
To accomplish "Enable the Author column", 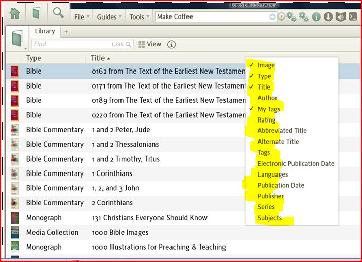I will [x=267, y=98].
